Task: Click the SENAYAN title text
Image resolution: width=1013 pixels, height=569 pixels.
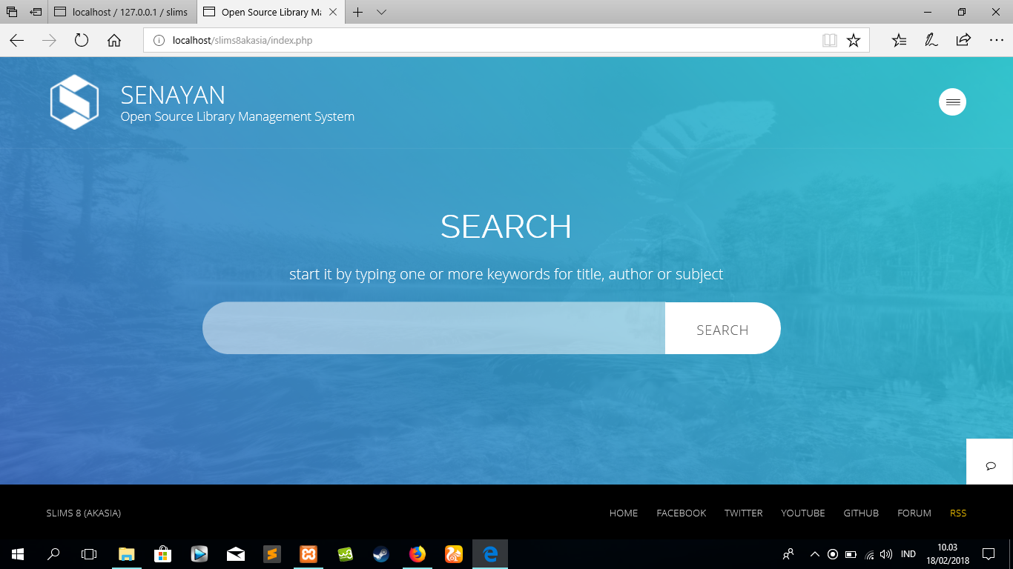Action: click(173, 95)
